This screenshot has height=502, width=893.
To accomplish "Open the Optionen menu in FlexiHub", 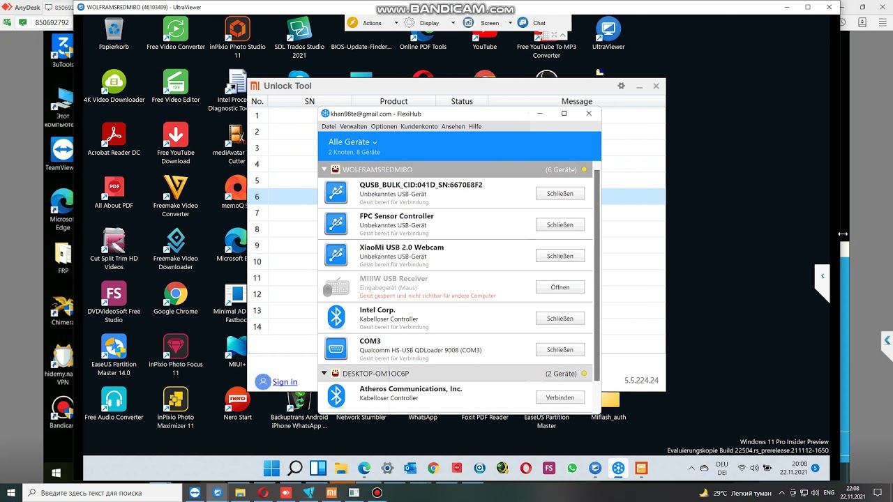I will pos(384,126).
